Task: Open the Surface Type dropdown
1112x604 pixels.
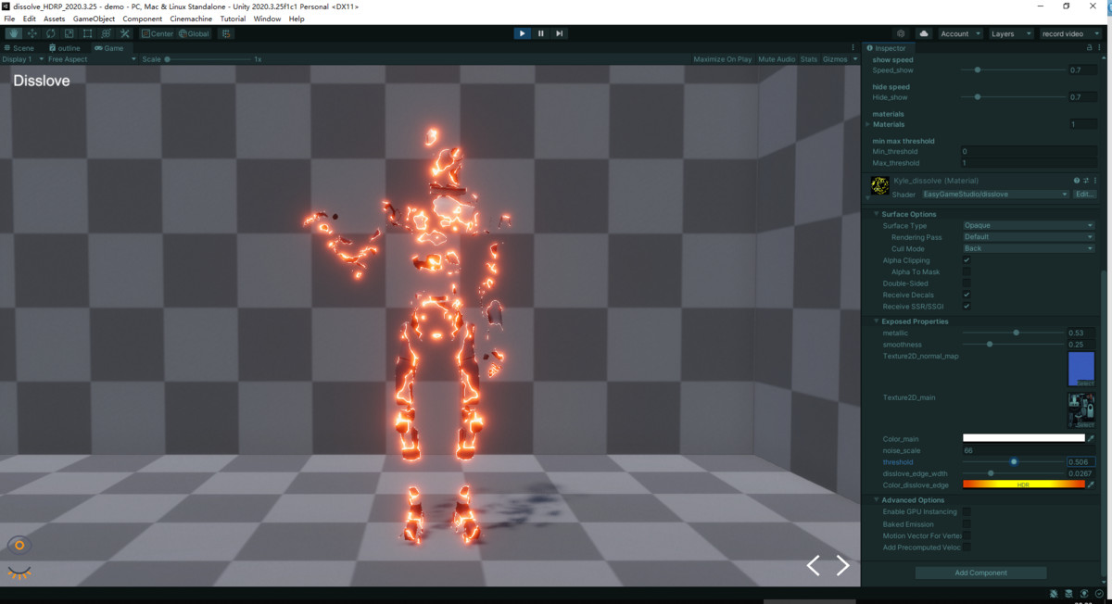Action: pyautogui.click(x=1027, y=225)
